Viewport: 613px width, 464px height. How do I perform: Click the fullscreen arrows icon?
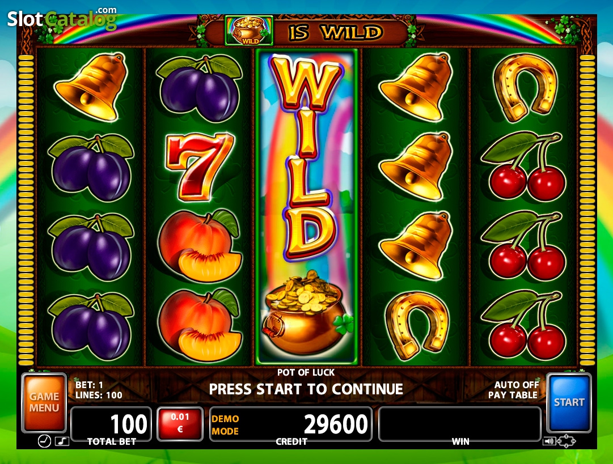click(x=566, y=441)
